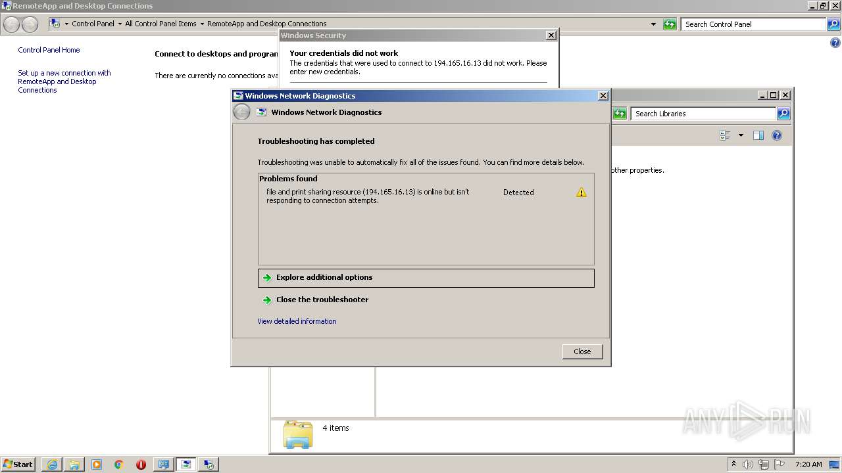Click magnifier icon in Libraries search box
Viewport: 842px width, 473px height.
783,114
